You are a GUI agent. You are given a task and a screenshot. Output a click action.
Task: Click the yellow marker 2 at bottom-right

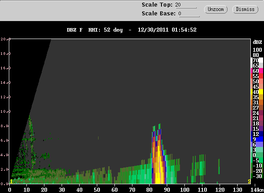[249, 181]
